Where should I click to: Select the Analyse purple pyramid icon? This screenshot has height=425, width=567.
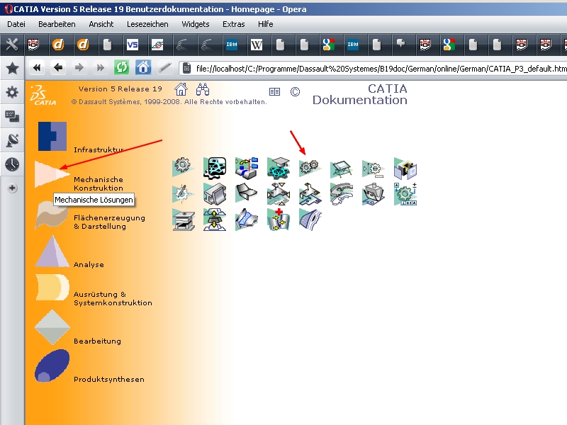click(x=52, y=251)
